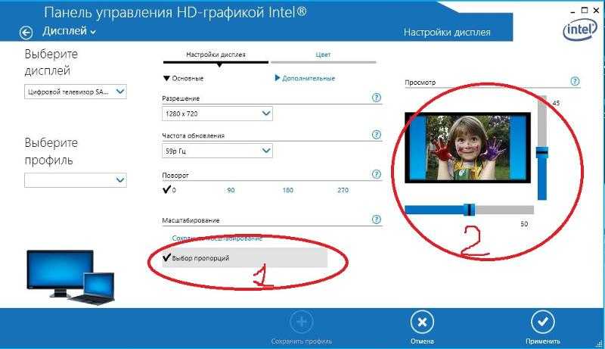The width and height of the screenshot is (605, 349).
Task: Click the Отмена cancel button
Action: coord(422,329)
